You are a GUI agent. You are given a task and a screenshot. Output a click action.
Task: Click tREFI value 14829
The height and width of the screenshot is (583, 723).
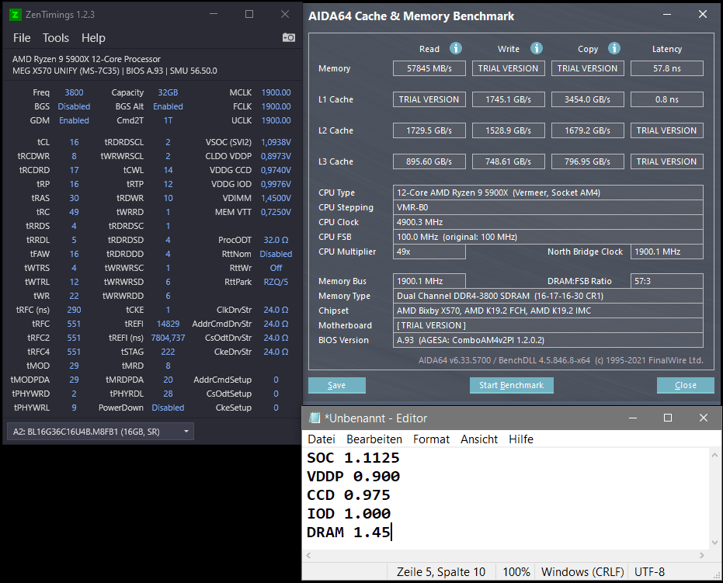[x=168, y=324]
